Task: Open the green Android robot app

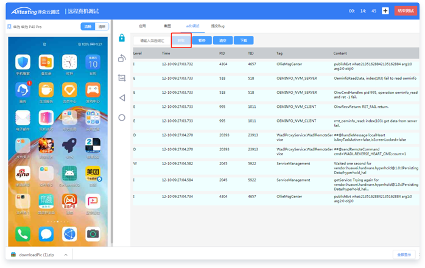Action: coord(69,174)
